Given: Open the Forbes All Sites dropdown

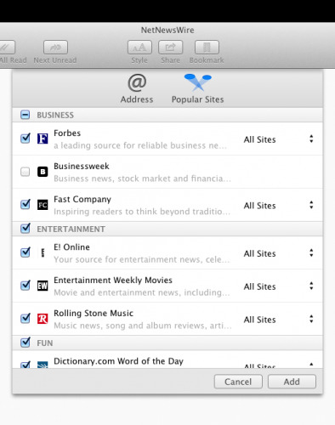Looking at the screenshot, I should (x=279, y=139).
